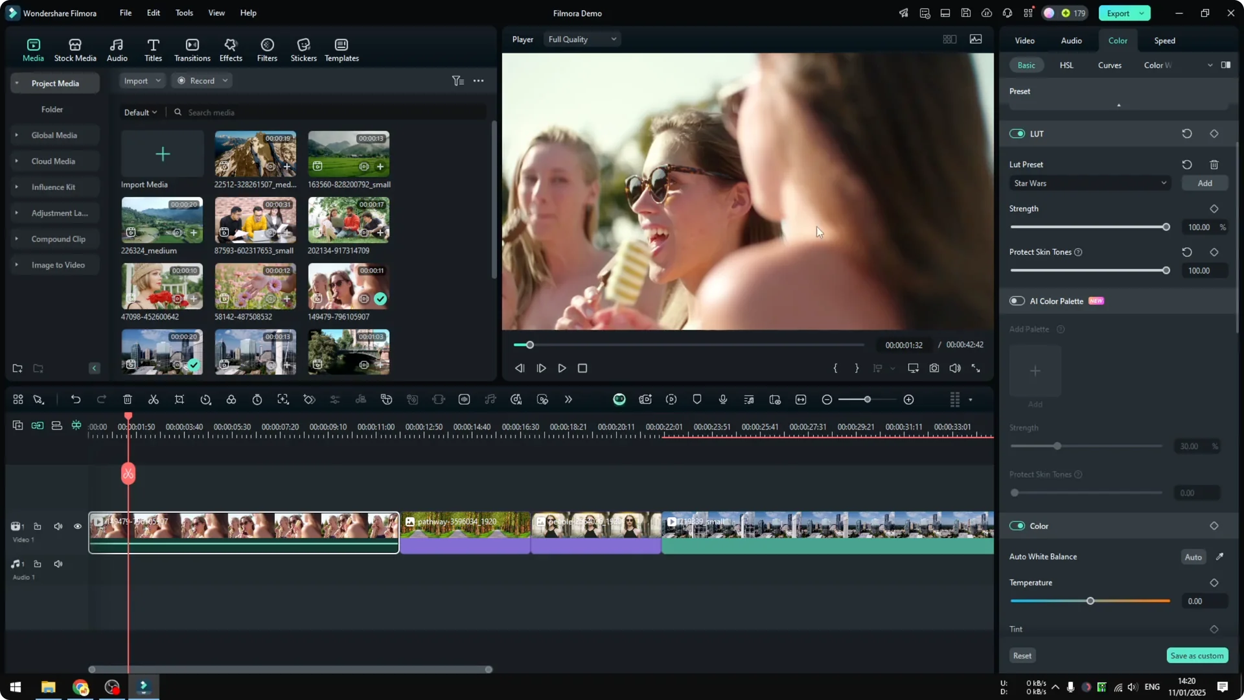Mute the Audio 1 track
The image size is (1244, 700).
[x=58, y=564]
